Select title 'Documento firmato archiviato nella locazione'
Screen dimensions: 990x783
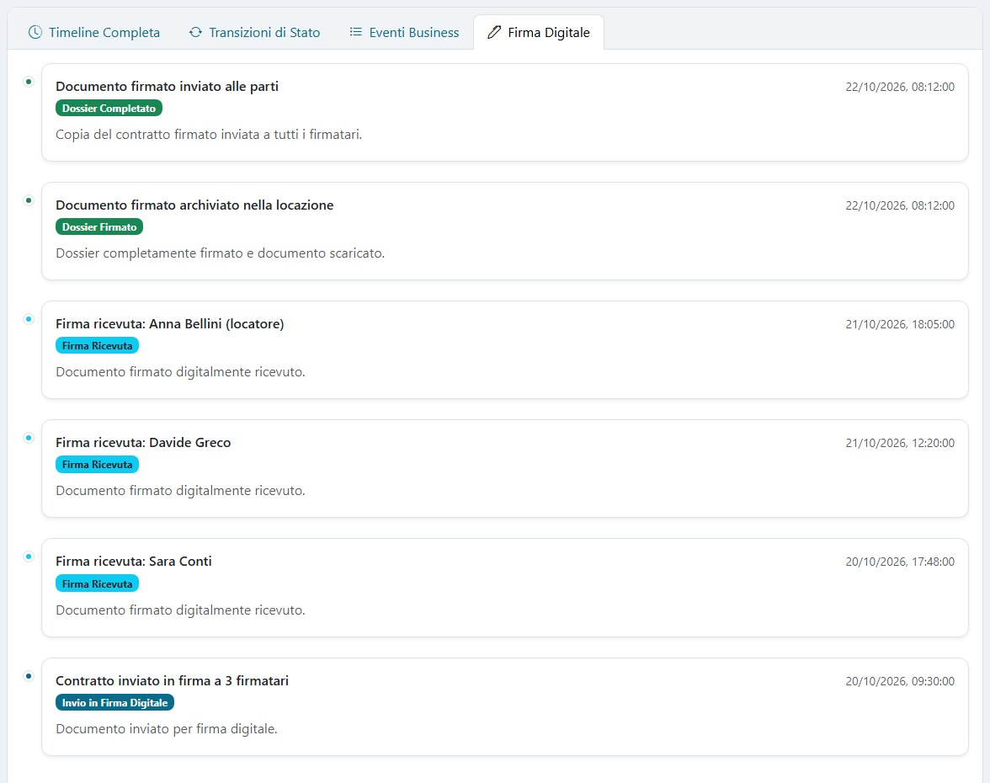pyautogui.click(x=194, y=205)
